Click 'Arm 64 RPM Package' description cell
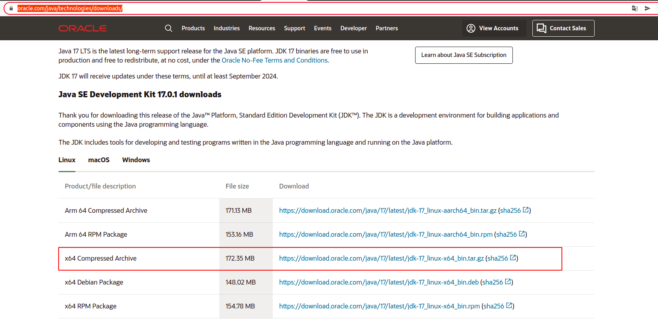This screenshot has height=324, width=658. [139, 234]
